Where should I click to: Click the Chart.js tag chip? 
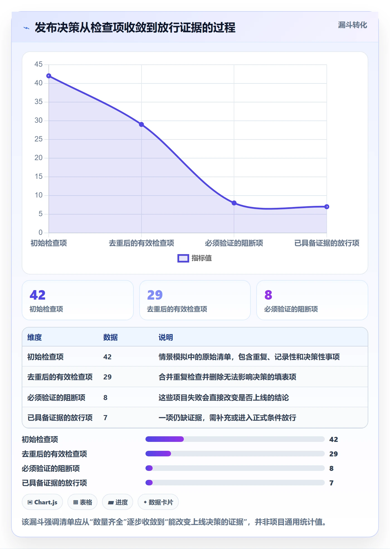42,502
